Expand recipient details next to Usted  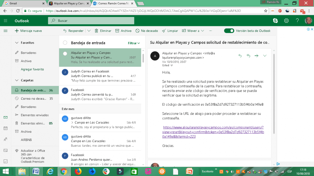coord(172,65)
